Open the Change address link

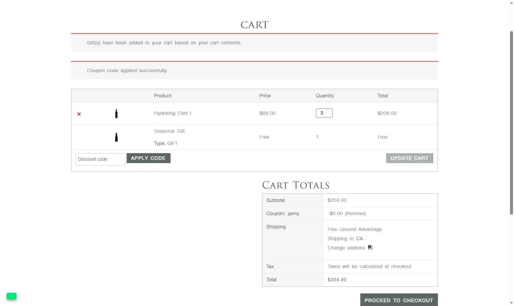point(346,248)
